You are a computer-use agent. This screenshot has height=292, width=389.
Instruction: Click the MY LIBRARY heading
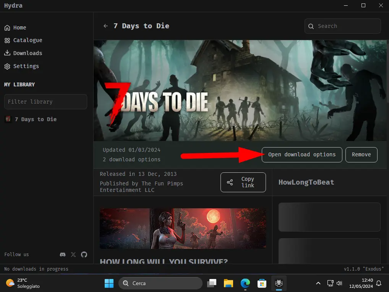pos(19,84)
